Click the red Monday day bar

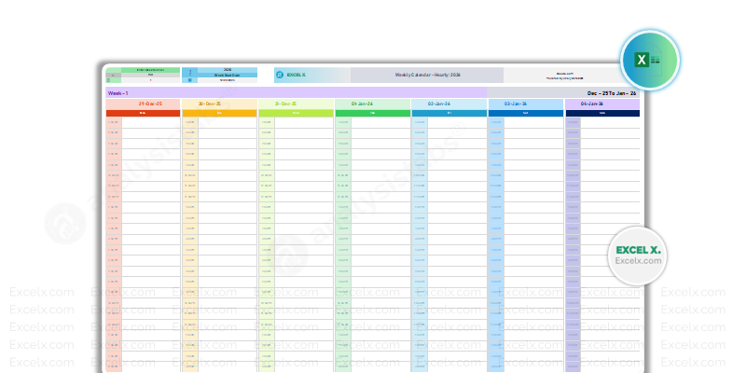tap(143, 113)
